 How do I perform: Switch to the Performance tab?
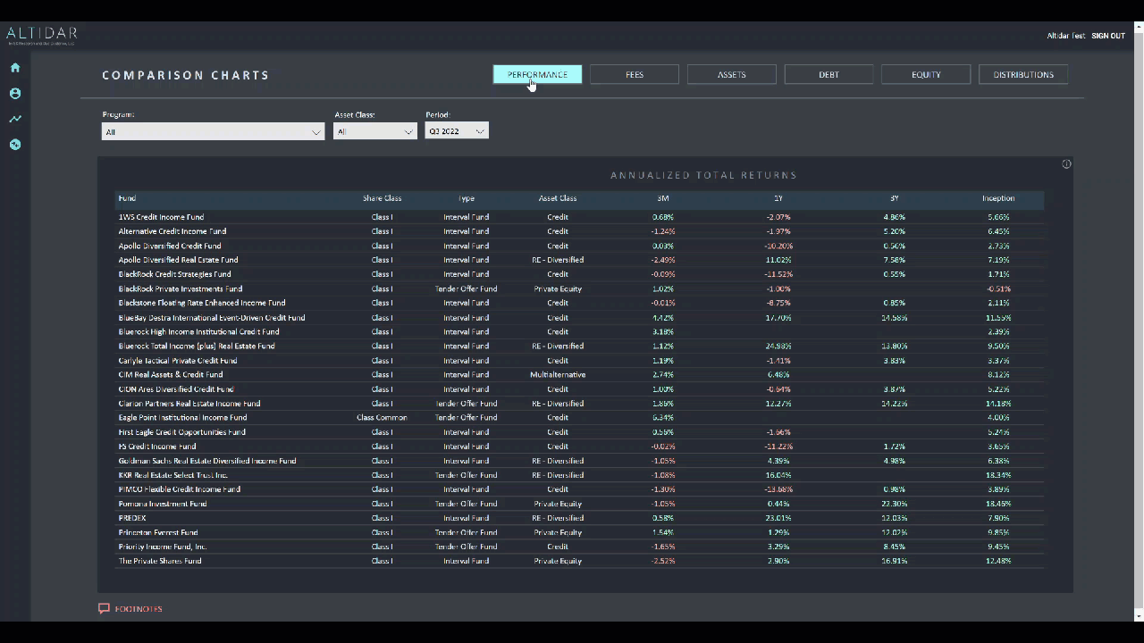tap(537, 75)
